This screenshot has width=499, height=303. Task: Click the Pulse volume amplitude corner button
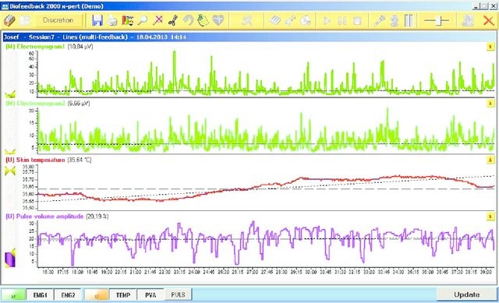click(x=490, y=217)
